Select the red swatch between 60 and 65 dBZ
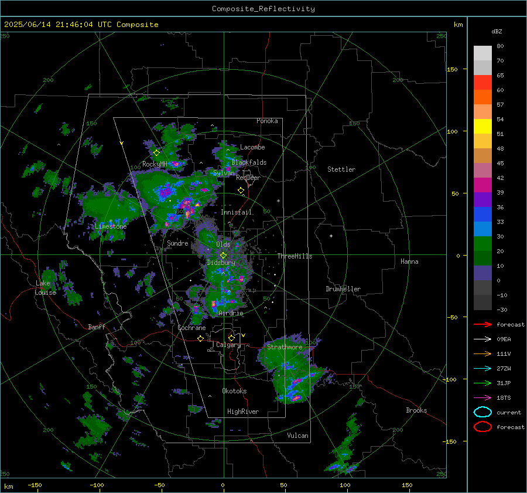Viewport: 527px width, 493px height. click(x=482, y=83)
